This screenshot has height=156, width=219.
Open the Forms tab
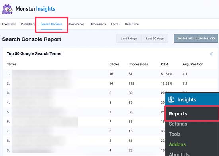coord(115,24)
